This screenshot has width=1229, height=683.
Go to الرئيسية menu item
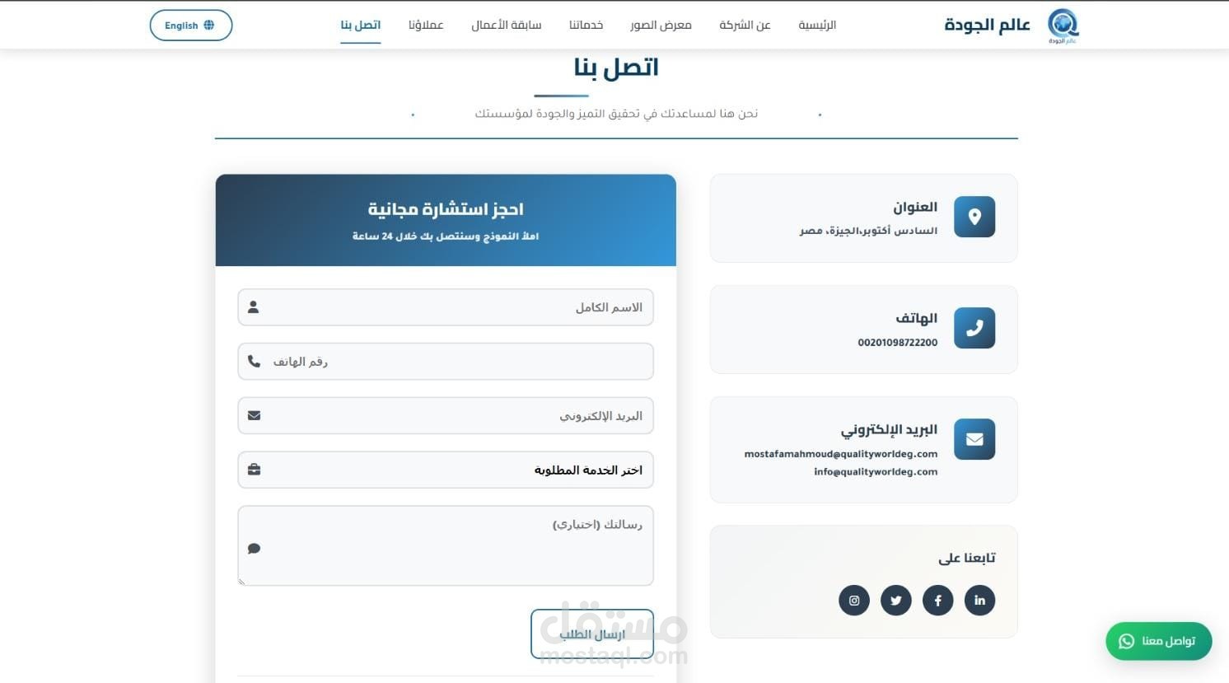pos(817,26)
